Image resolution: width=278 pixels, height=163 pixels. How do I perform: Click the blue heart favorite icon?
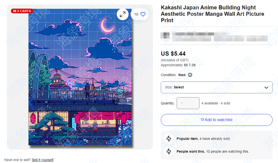tap(143, 14)
